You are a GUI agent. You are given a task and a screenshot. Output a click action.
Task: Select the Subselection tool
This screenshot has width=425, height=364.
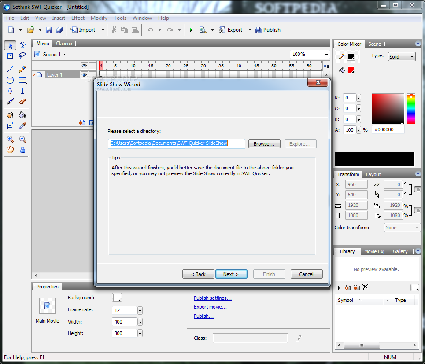22,45
